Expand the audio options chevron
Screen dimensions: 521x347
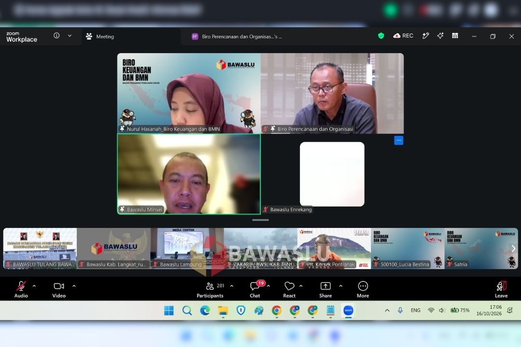click(x=34, y=286)
